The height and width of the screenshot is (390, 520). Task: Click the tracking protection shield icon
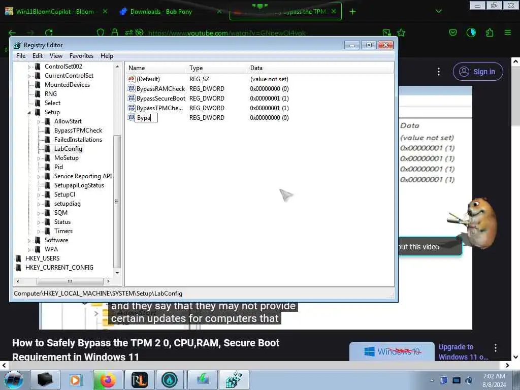pos(101,32)
